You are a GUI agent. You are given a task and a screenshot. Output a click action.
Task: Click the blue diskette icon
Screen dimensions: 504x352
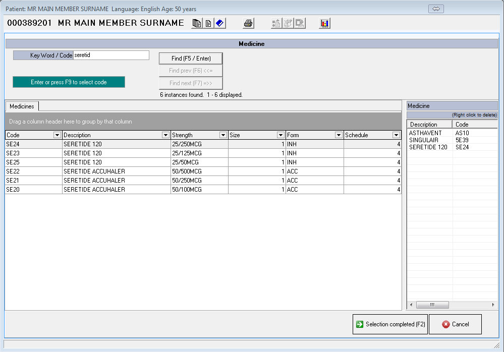tap(220, 23)
